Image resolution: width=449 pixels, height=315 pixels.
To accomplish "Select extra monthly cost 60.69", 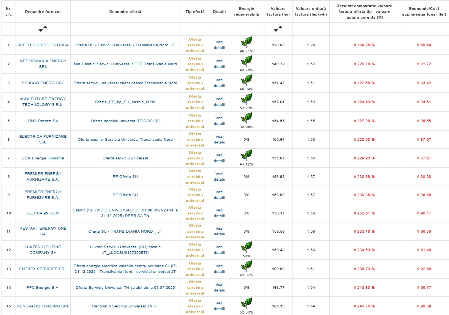I will point(424,45).
